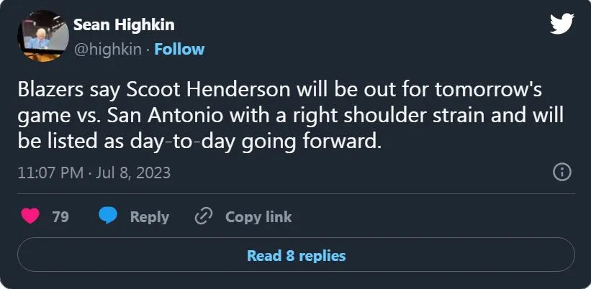Open Sean Highkin's profile picture
591x289 pixels.
pyautogui.click(x=42, y=36)
